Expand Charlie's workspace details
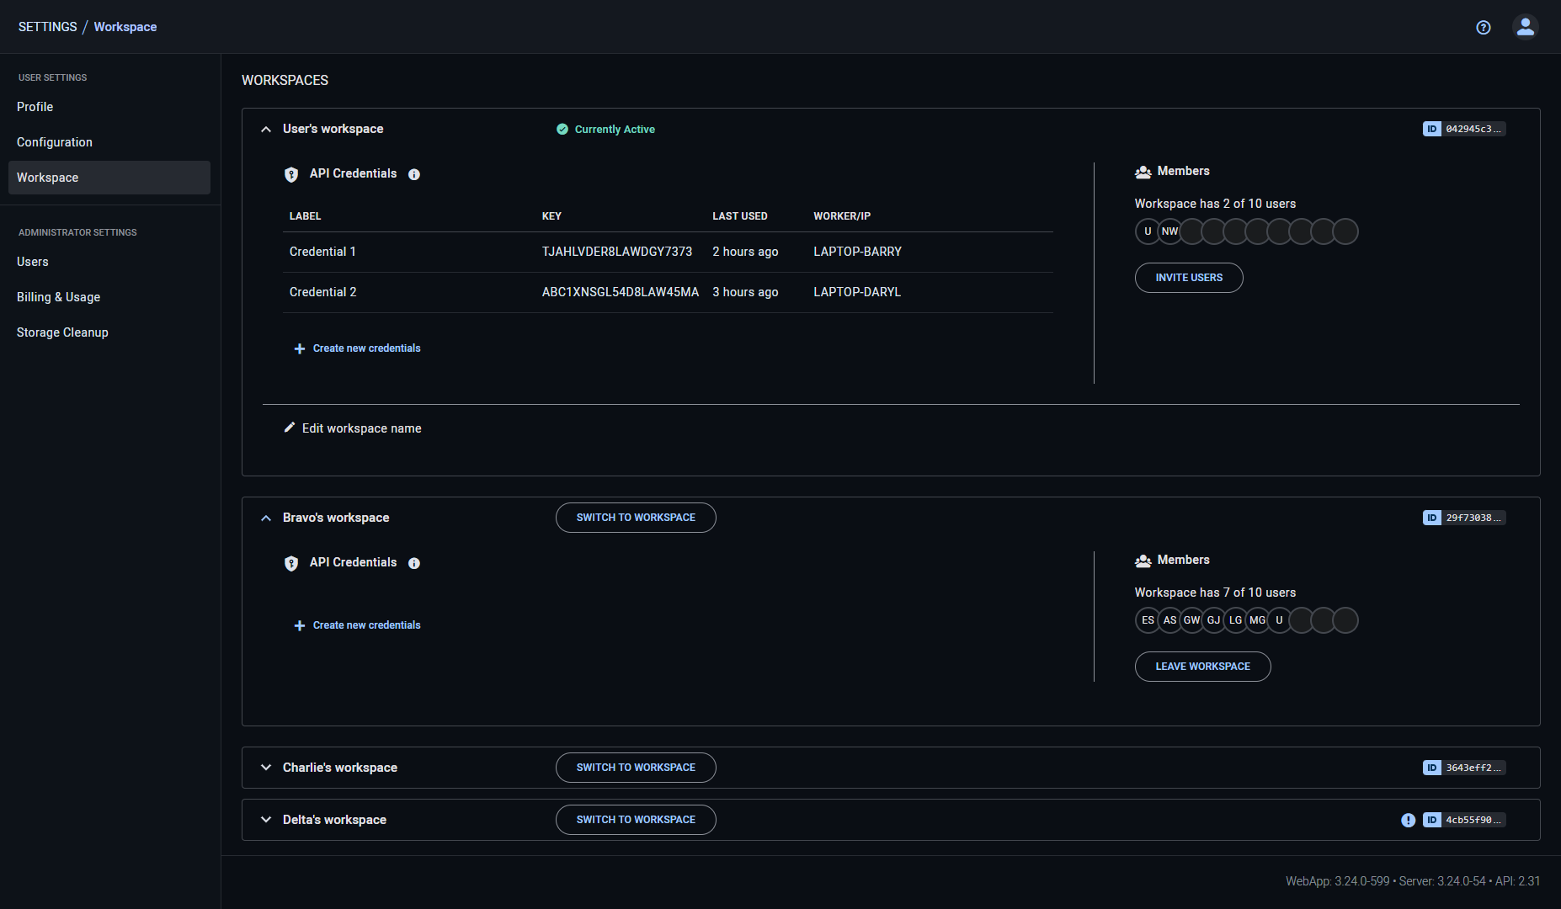The width and height of the screenshot is (1561, 909). pos(265,767)
